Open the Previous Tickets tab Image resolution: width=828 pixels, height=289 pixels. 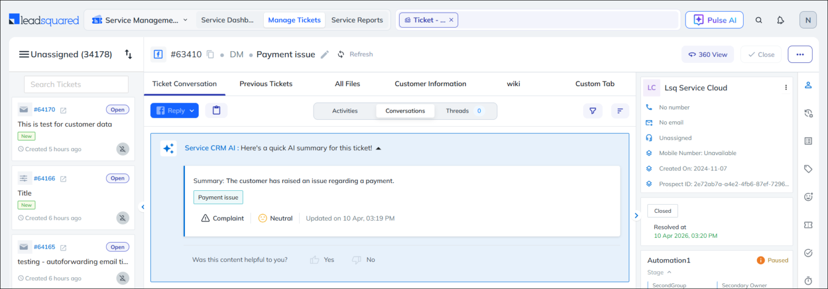click(x=266, y=84)
